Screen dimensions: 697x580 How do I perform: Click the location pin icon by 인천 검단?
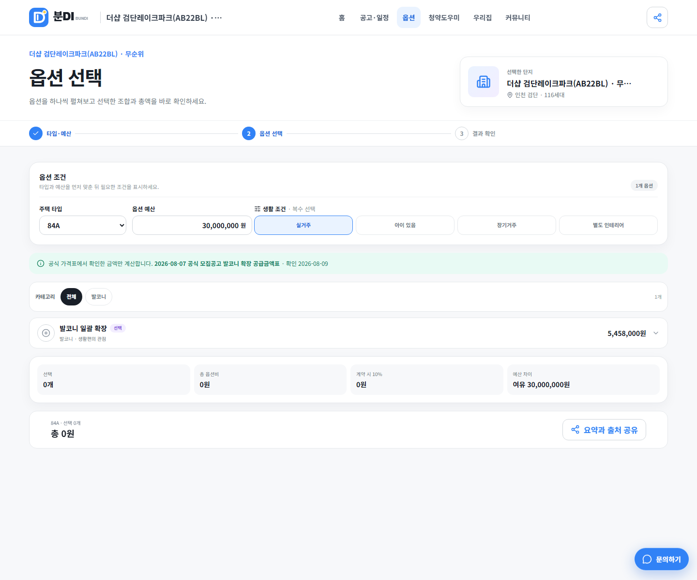tap(510, 95)
